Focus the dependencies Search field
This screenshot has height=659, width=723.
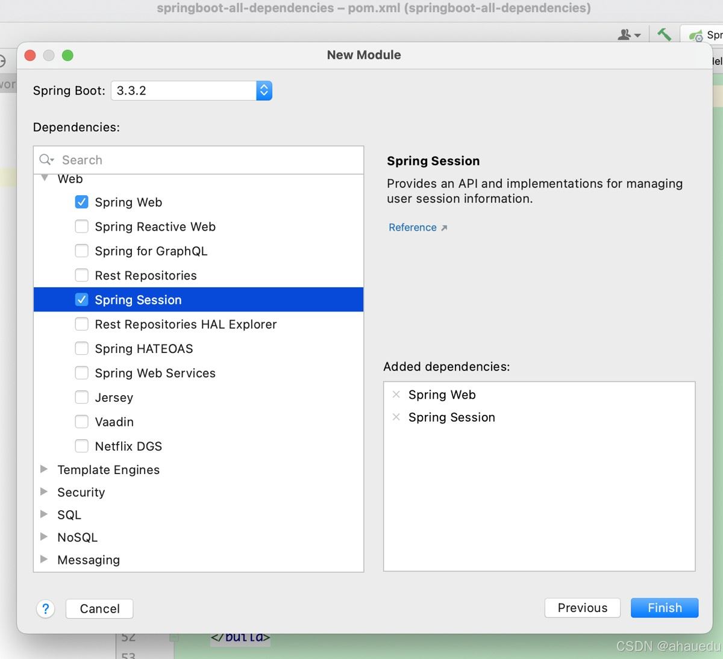pos(199,160)
